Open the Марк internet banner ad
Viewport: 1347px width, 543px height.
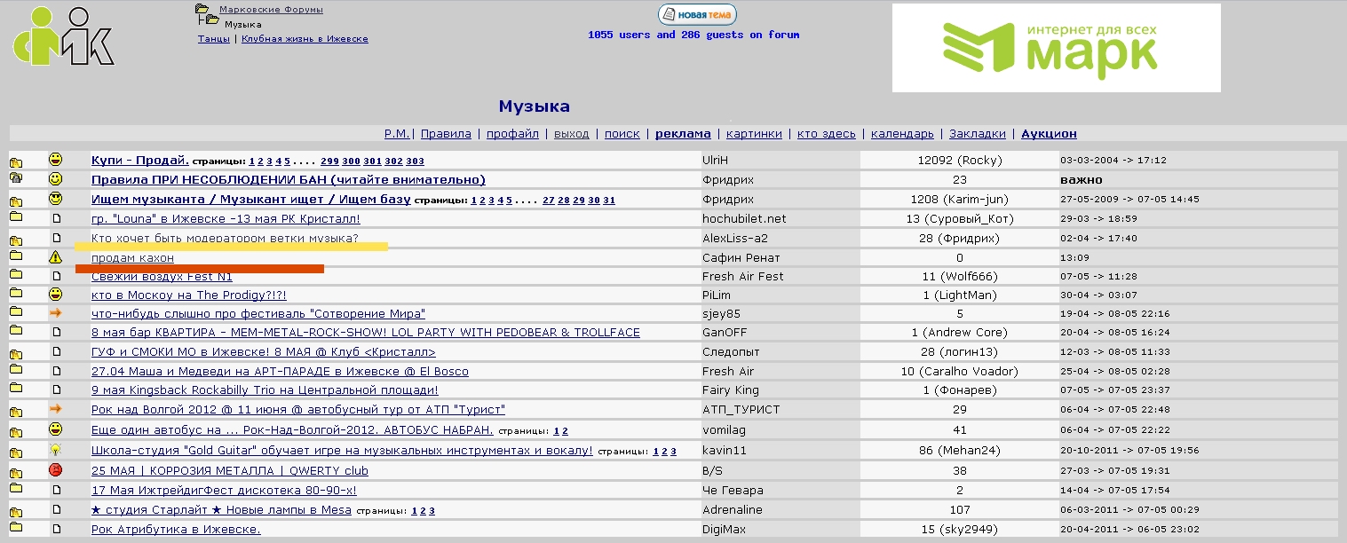click(1056, 48)
